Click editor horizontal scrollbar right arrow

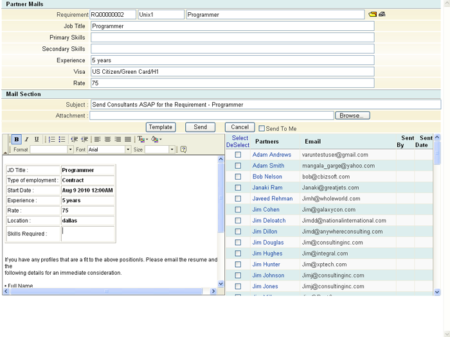point(213,291)
